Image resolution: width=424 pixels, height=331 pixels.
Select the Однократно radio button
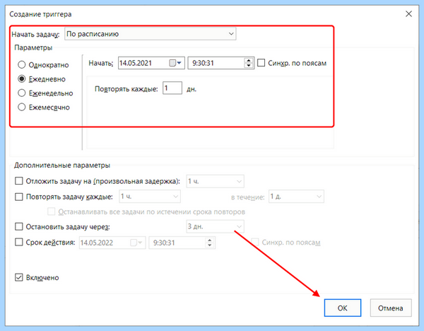22,65
